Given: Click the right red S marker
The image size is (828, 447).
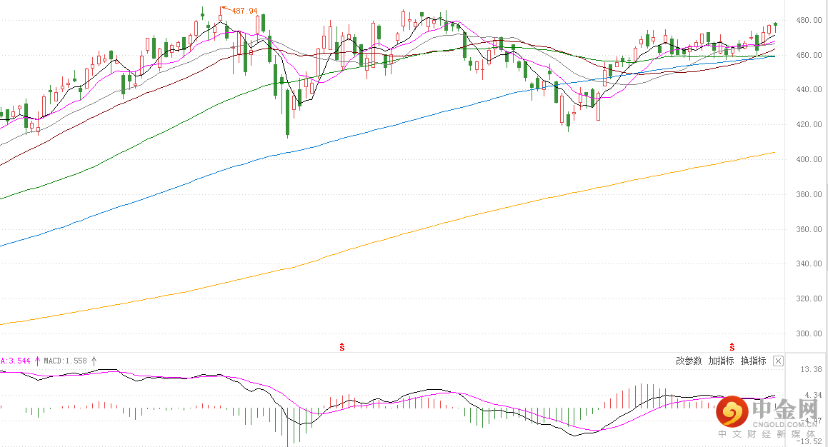Looking at the screenshot, I should (x=732, y=347).
